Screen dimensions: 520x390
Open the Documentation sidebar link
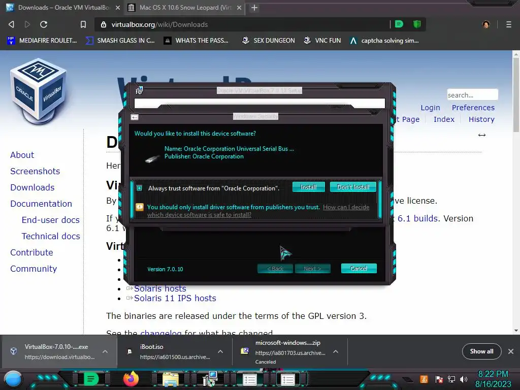(41, 204)
